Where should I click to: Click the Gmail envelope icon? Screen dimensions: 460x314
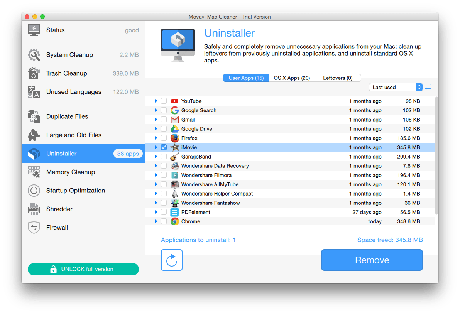coord(174,120)
